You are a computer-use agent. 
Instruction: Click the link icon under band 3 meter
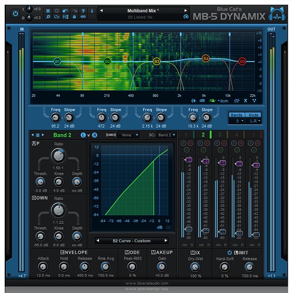(x=219, y=245)
